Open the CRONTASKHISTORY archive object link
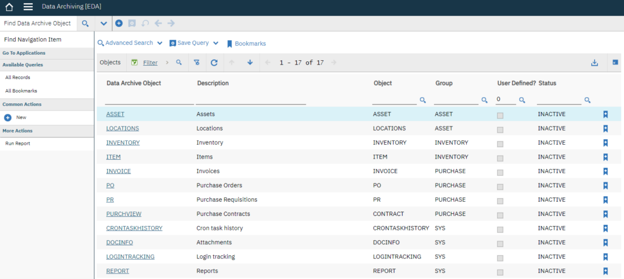624x279 pixels. click(134, 228)
